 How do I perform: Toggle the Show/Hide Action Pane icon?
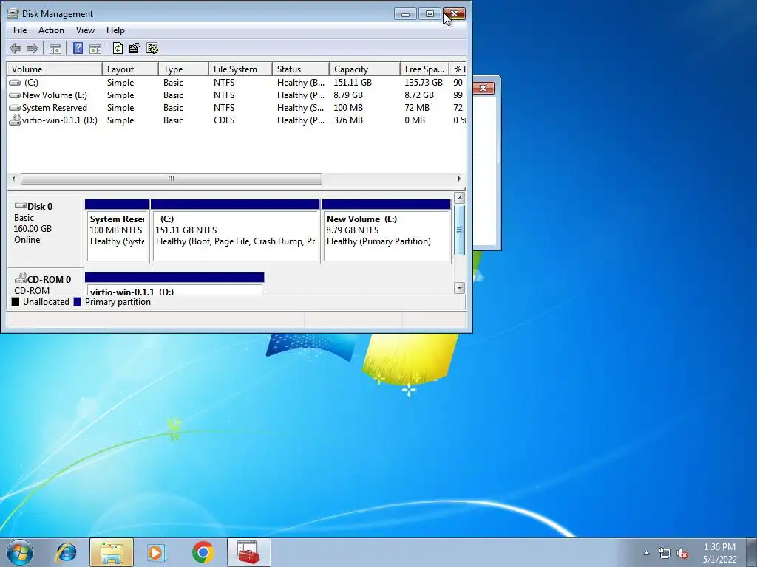[x=95, y=48]
